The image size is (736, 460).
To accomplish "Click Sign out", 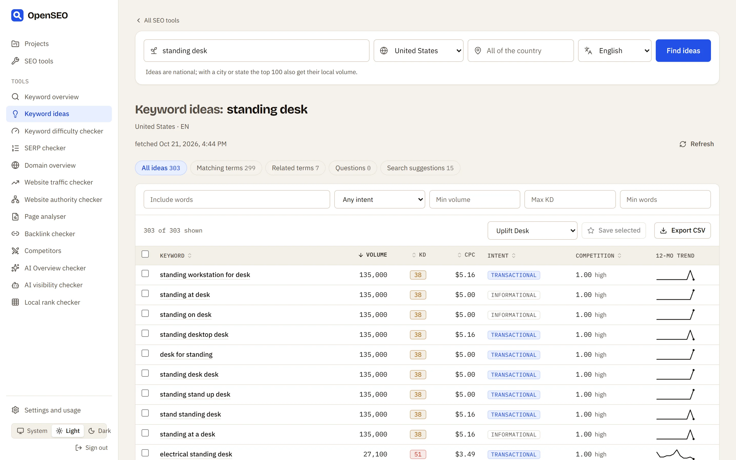I will [91, 447].
